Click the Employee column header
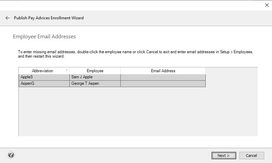 (x=95, y=71)
